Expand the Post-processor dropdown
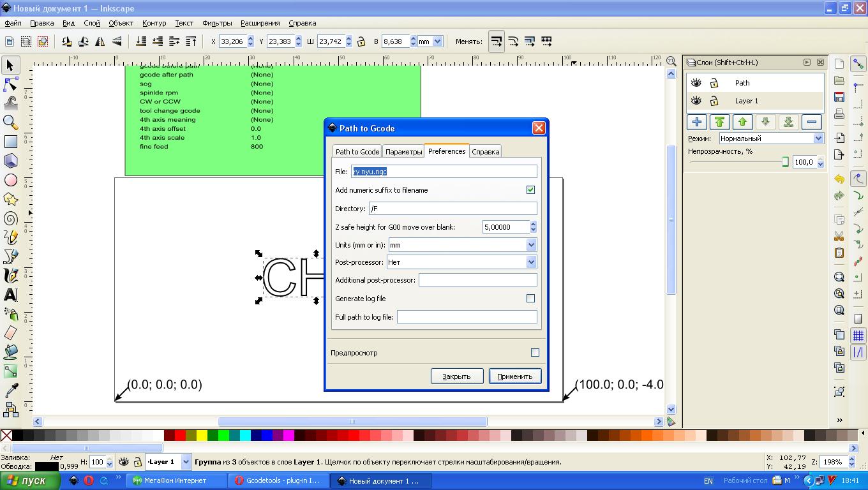The image size is (868, 490). tap(530, 262)
